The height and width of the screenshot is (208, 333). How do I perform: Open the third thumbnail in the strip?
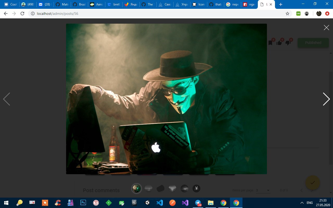click(x=161, y=188)
